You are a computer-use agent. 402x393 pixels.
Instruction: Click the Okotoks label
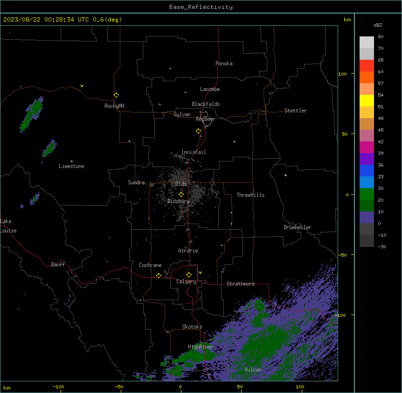pyautogui.click(x=192, y=327)
